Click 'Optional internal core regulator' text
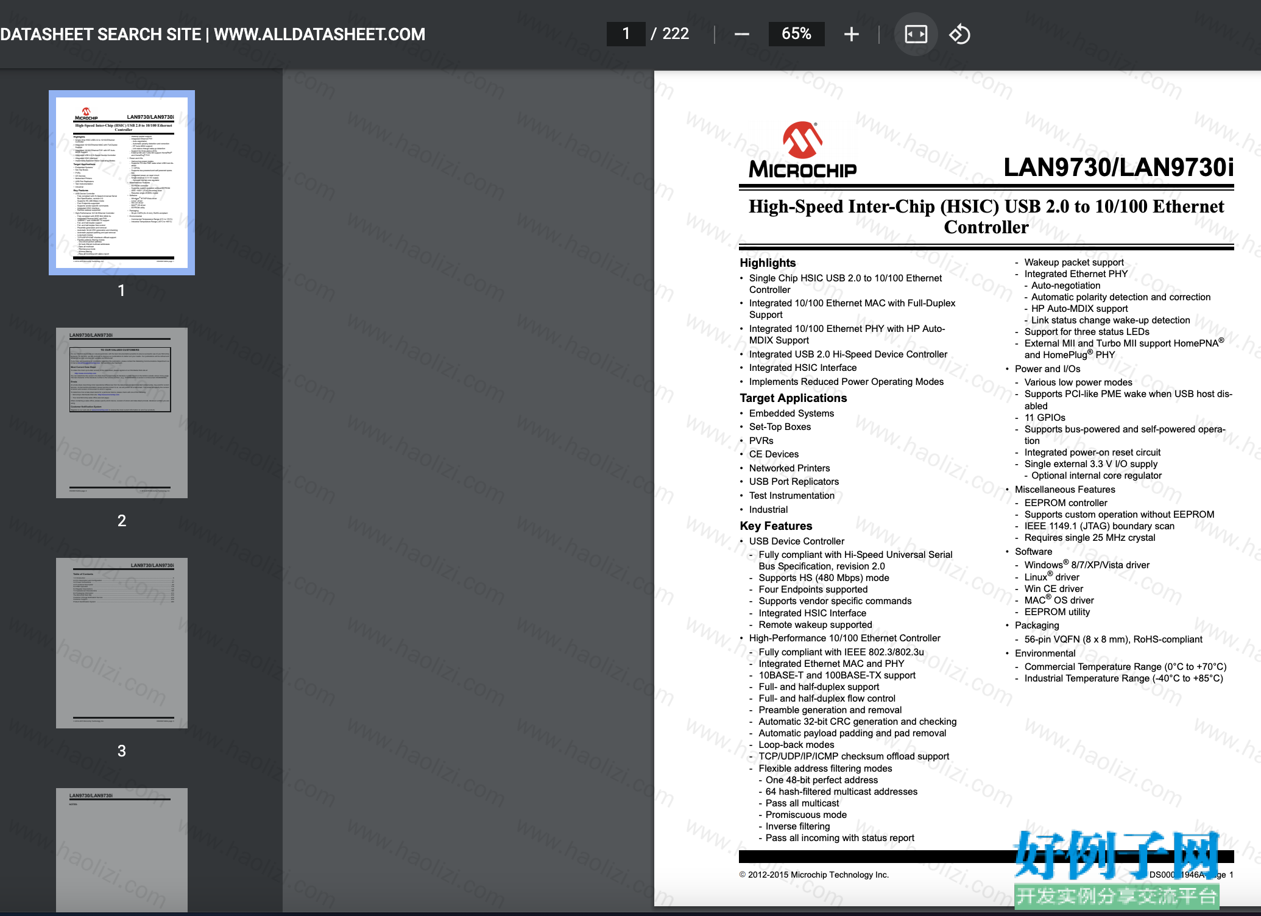 click(1096, 475)
